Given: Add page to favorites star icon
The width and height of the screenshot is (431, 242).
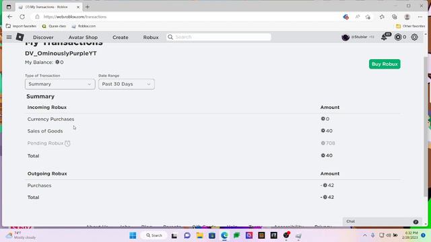Looking at the screenshot, I should click(368, 17).
